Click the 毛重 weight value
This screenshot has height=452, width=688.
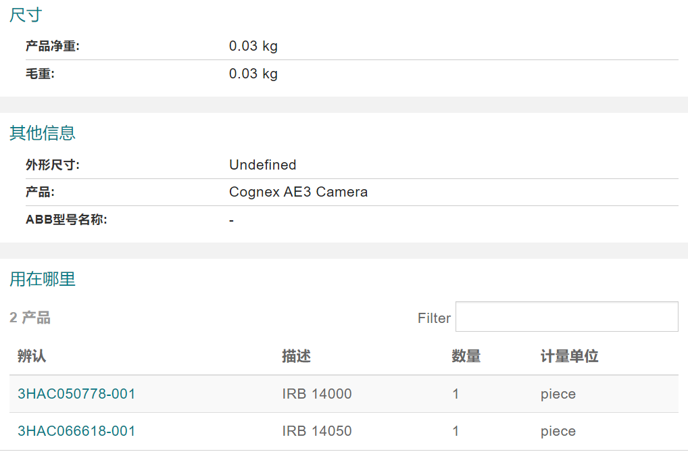click(253, 74)
